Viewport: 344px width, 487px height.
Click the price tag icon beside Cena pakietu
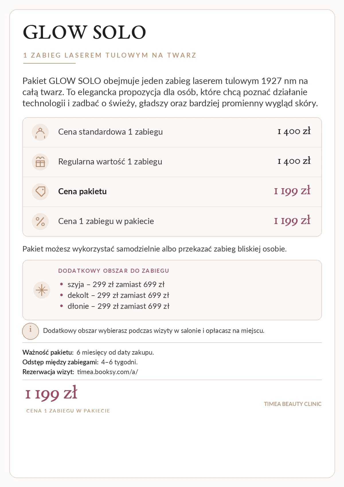40,192
